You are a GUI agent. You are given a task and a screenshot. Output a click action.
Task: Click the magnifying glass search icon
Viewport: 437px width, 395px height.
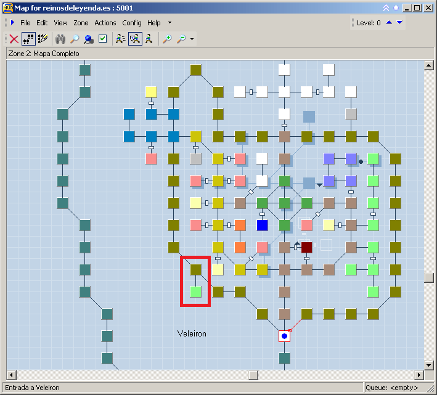click(75, 39)
